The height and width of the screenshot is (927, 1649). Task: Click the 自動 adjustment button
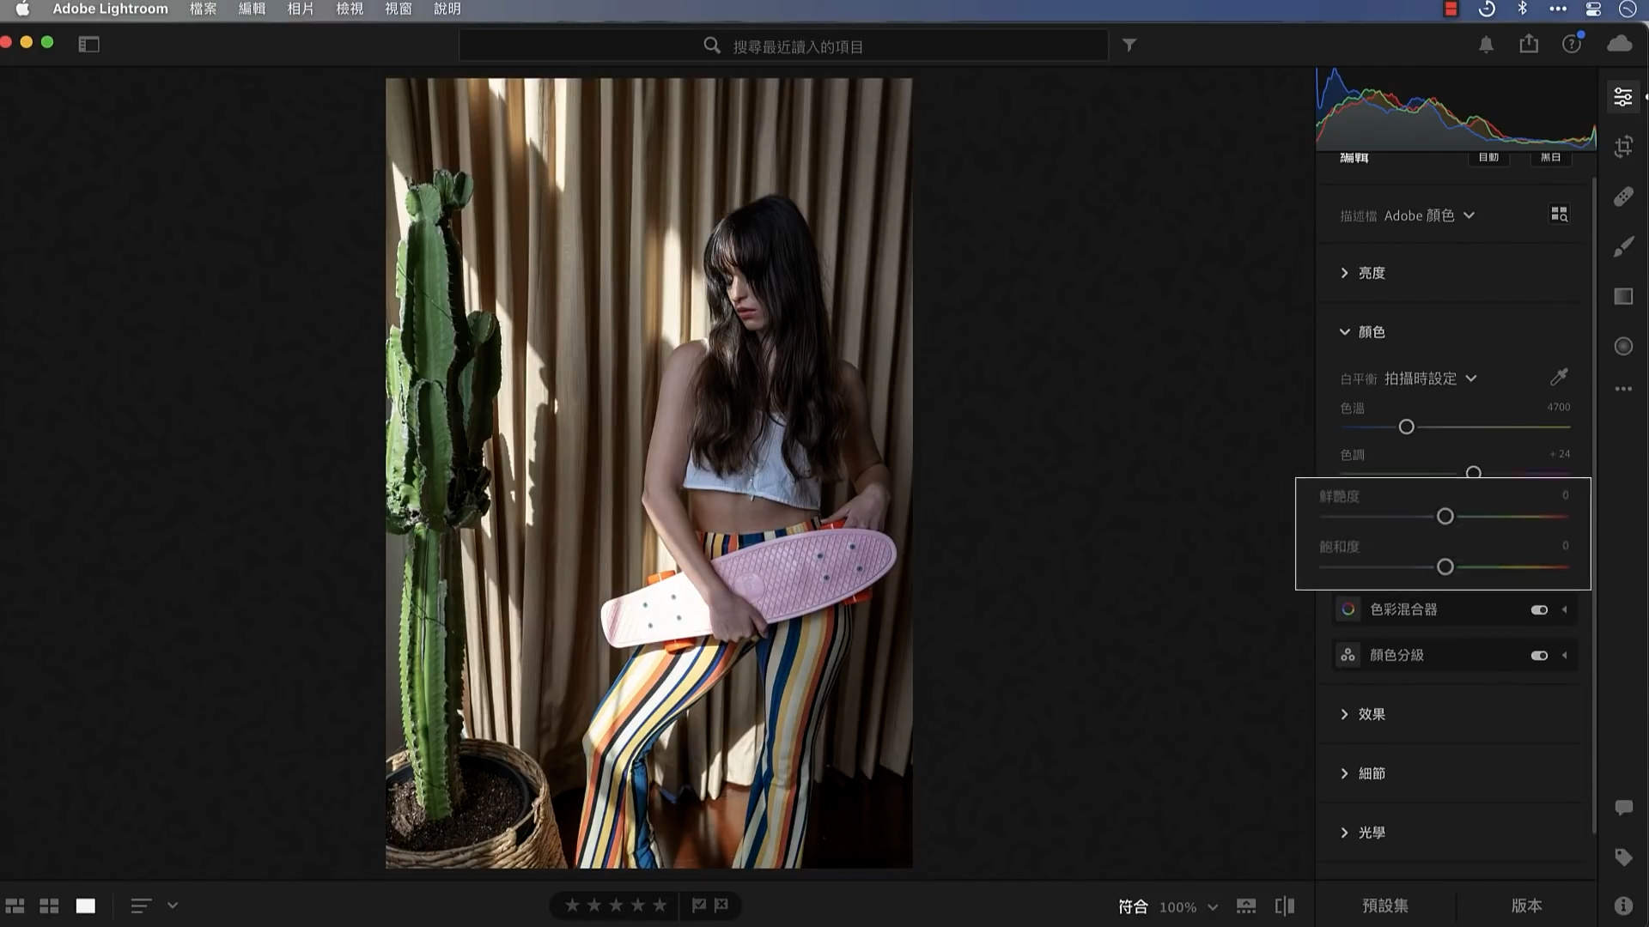[1489, 157]
